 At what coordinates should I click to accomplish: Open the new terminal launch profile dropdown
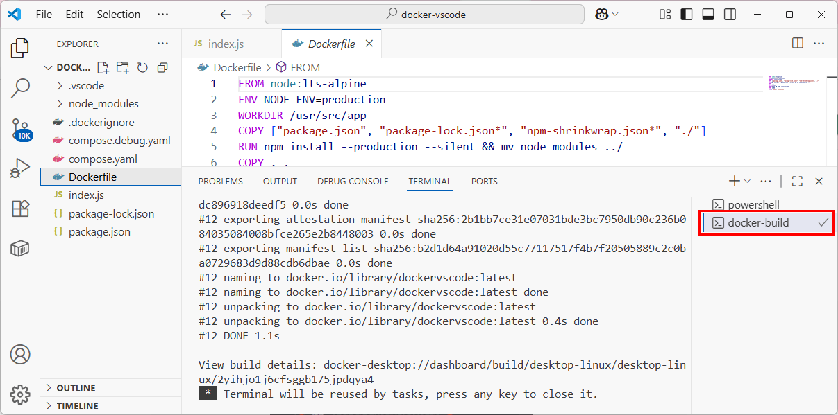(x=747, y=181)
